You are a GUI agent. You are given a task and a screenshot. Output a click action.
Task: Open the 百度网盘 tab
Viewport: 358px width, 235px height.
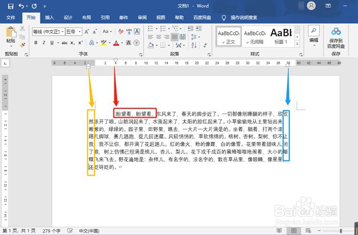point(202,17)
